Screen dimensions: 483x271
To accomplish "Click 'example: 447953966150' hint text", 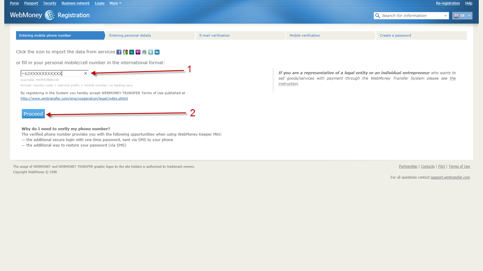I will tap(40, 80).
